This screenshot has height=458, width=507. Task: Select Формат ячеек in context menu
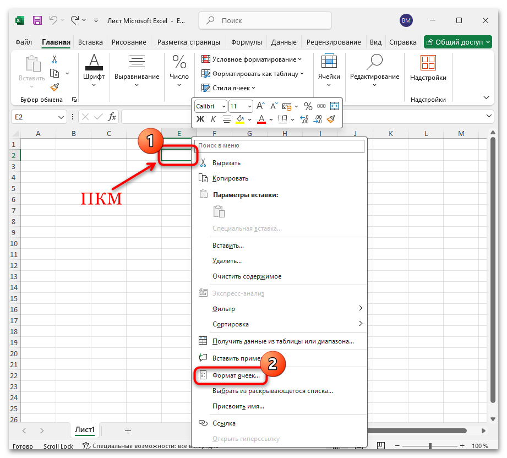[236, 375]
